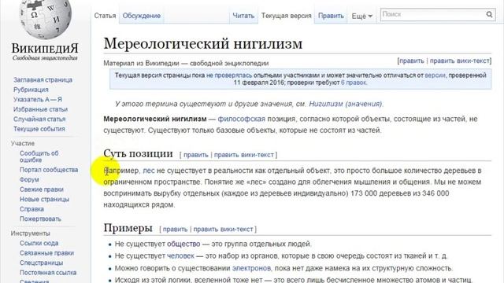Click the search magnifier icon
The image size is (504, 283).
489,14
